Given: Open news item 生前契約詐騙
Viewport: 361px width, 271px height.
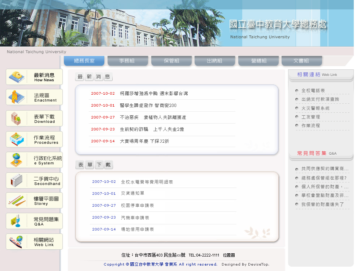Looking at the screenshot, I should [x=152, y=129].
